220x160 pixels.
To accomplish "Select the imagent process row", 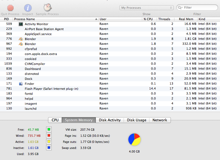I will [110, 104].
